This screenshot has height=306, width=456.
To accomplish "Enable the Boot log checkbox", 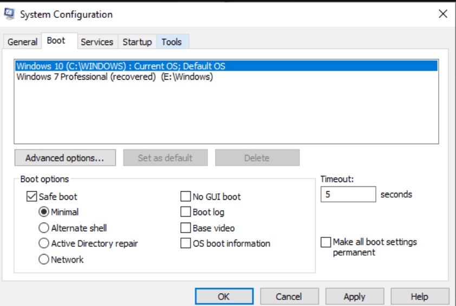I will click(186, 212).
